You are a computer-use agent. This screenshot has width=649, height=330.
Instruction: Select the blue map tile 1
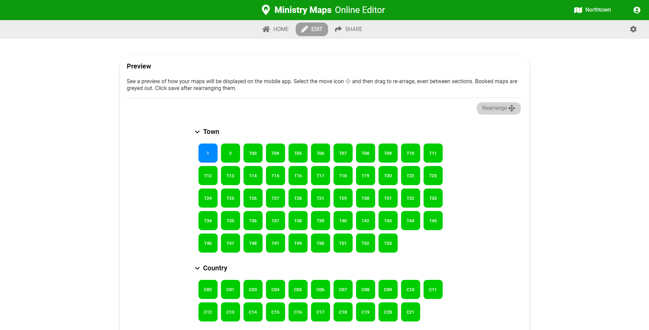pos(208,153)
